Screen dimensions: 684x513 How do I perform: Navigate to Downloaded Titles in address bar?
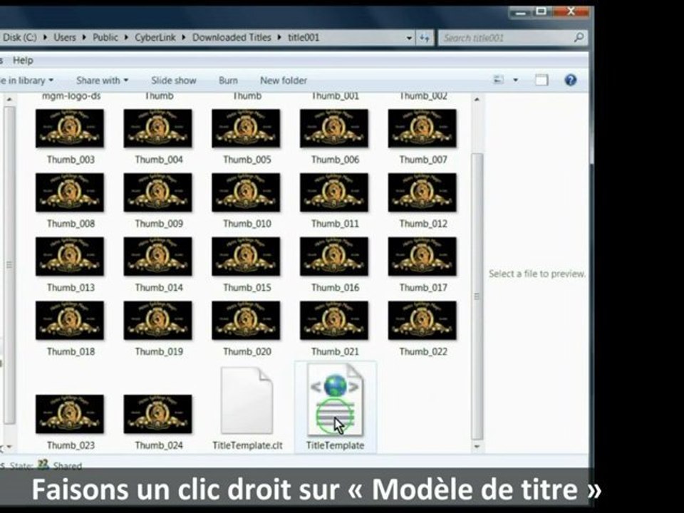[232, 38]
